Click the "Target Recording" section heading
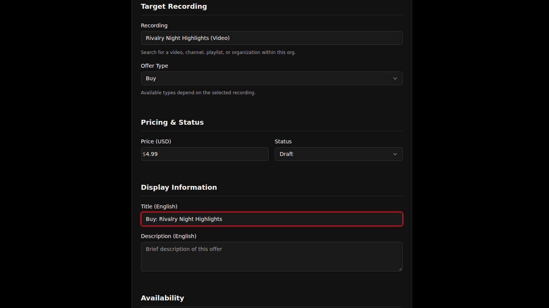 [x=174, y=6]
